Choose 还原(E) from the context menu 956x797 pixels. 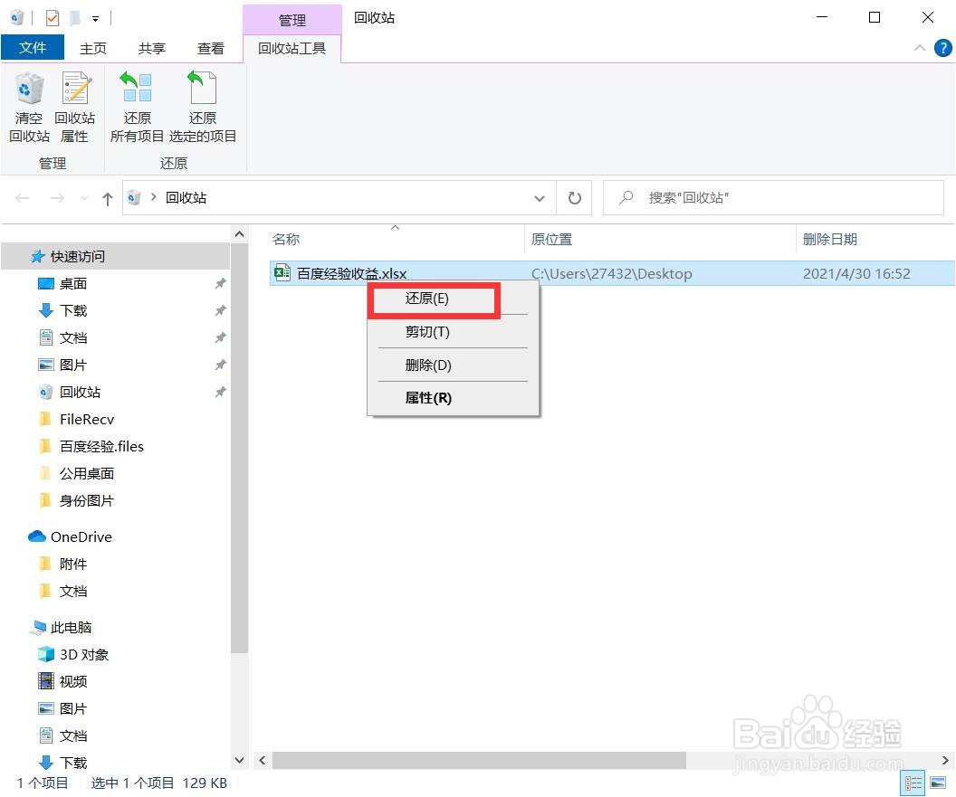[x=425, y=299]
